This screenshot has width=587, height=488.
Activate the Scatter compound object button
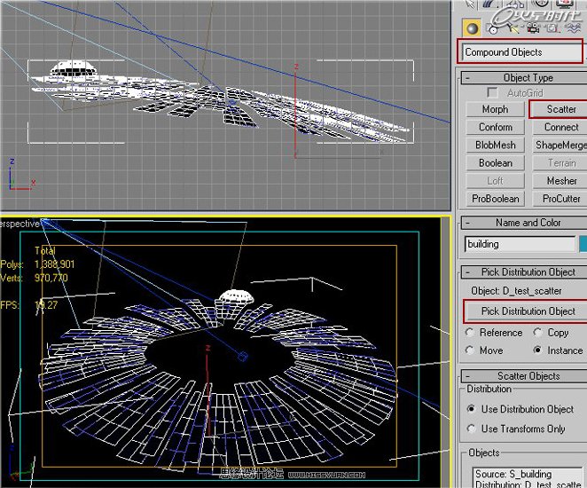[x=560, y=109]
